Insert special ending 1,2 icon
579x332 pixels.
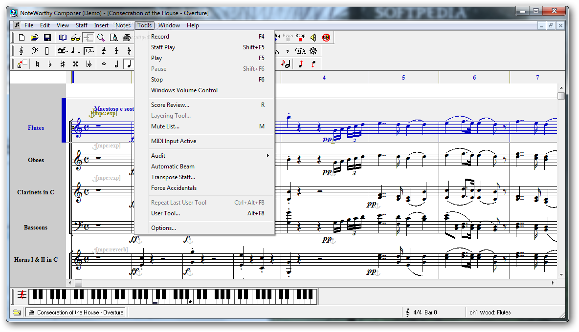89,51
